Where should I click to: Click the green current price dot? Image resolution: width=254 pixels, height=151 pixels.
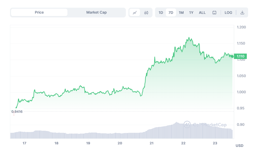tap(232, 56)
